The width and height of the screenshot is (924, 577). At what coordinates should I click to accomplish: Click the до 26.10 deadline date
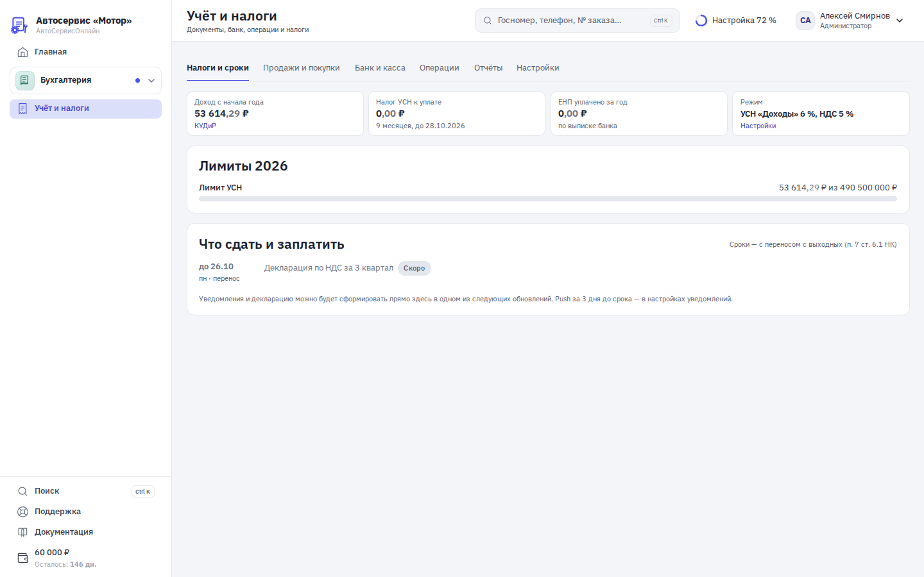(216, 267)
